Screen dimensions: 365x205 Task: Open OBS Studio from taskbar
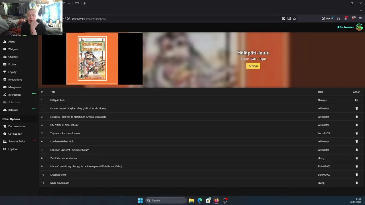pyautogui.click(x=225, y=200)
